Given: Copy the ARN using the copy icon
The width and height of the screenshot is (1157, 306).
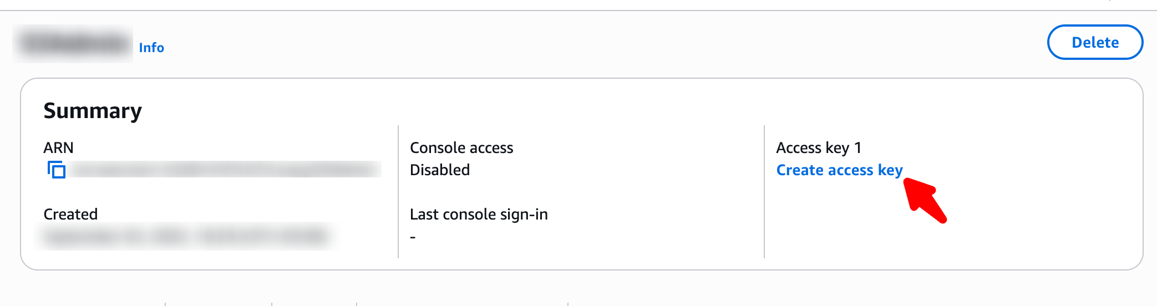Looking at the screenshot, I should (57, 170).
